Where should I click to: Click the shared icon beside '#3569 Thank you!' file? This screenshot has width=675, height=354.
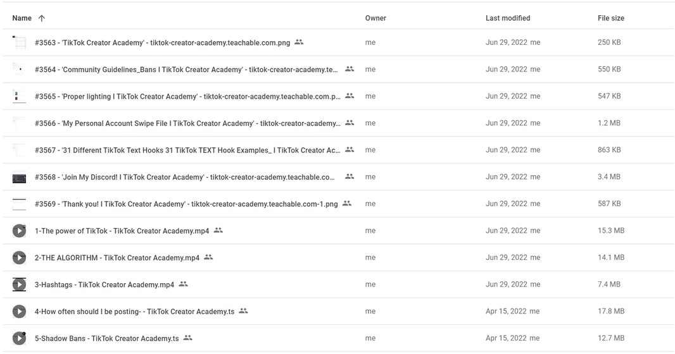pos(346,204)
